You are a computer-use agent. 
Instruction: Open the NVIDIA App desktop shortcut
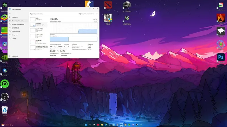[x=4, y=58]
